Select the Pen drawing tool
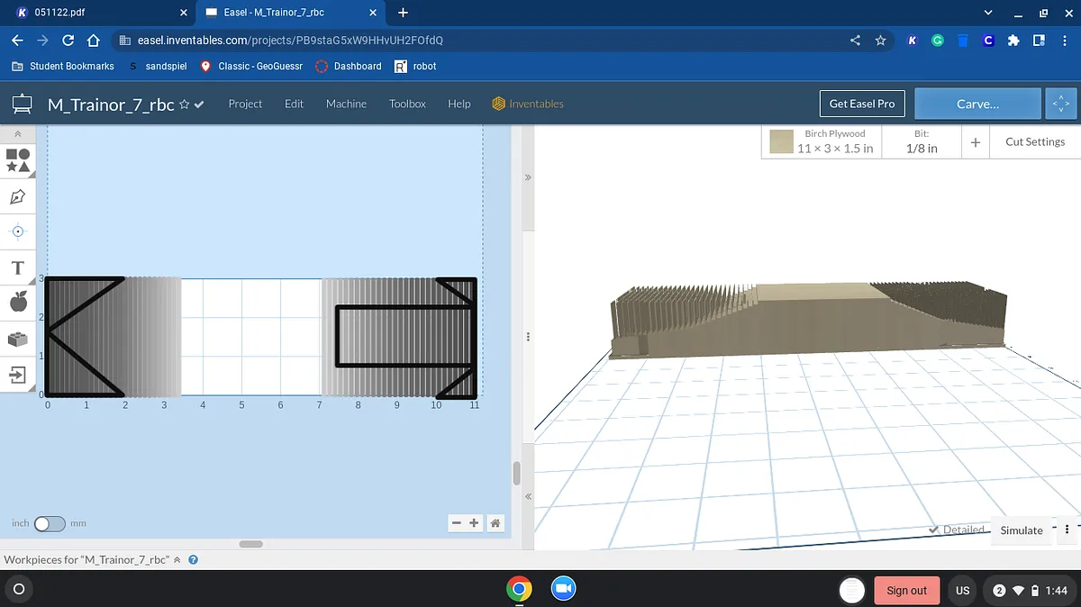 (18, 196)
